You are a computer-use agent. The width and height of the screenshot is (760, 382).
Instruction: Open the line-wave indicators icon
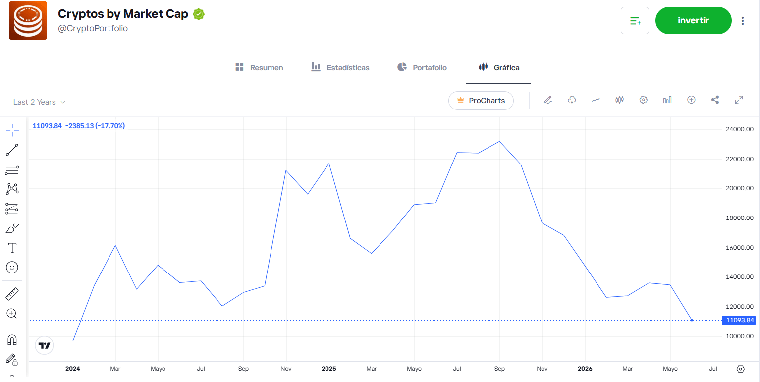tap(596, 100)
